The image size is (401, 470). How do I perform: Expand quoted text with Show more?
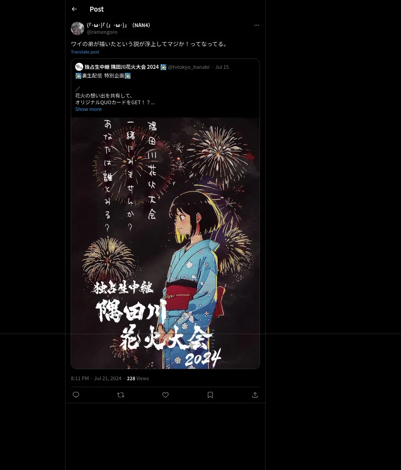click(x=88, y=109)
